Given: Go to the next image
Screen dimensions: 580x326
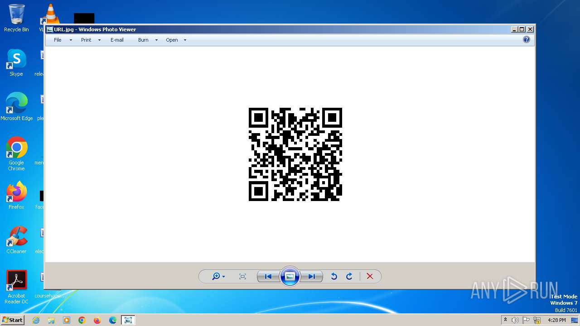Looking at the screenshot, I should point(312,276).
